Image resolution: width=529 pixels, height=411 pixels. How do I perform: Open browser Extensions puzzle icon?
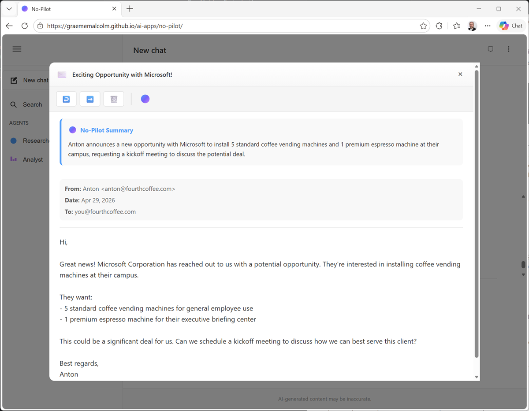click(x=439, y=26)
